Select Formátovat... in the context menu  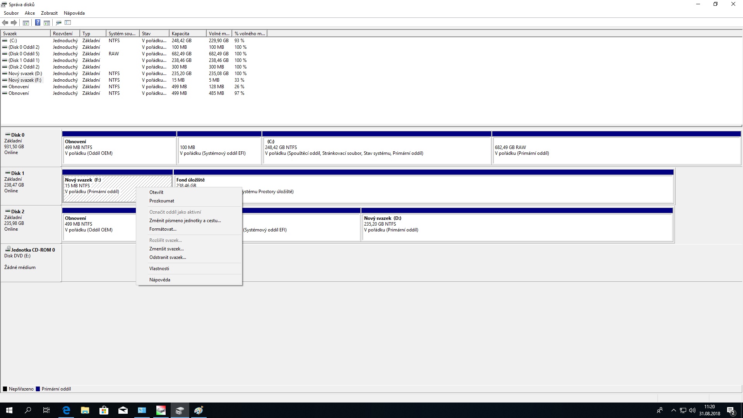pyautogui.click(x=163, y=229)
